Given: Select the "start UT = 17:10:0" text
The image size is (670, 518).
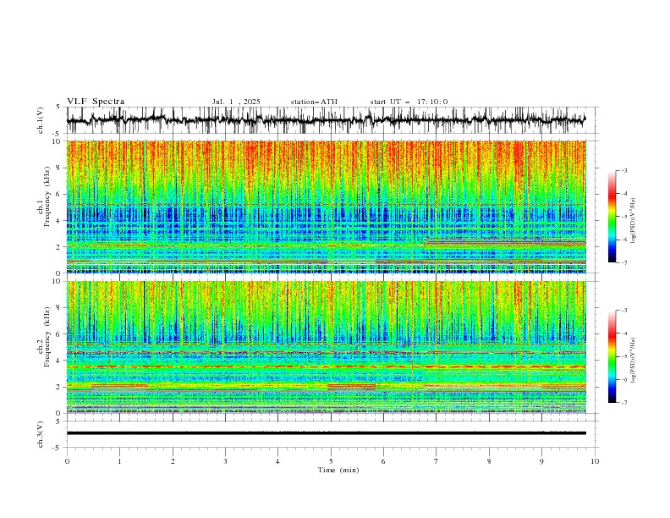Looking at the screenshot, I should [409, 102].
